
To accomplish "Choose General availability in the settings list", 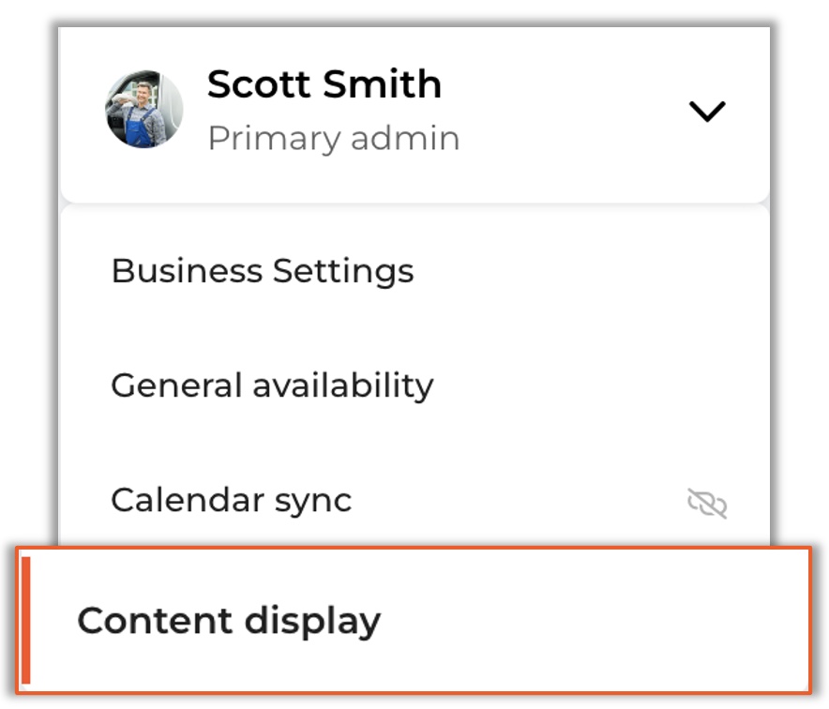I will [x=415, y=385].
